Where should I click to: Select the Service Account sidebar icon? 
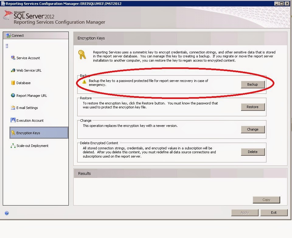click(x=13, y=58)
